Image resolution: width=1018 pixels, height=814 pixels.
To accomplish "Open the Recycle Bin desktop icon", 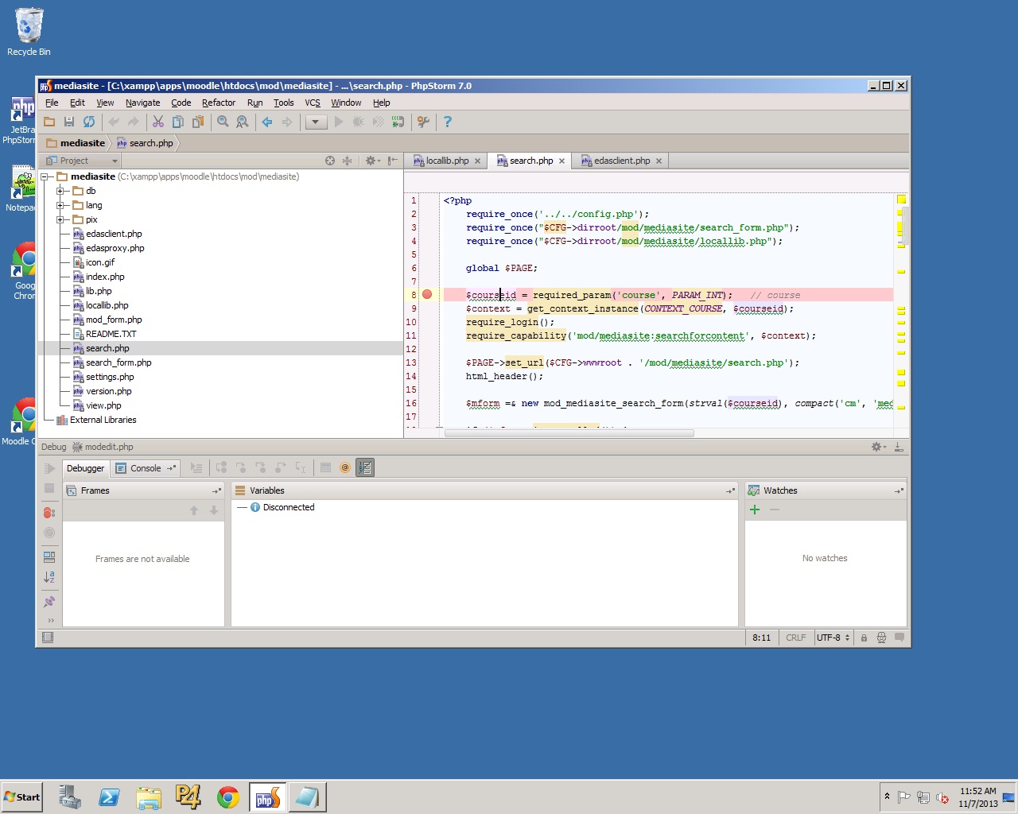I will tap(29, 32).
